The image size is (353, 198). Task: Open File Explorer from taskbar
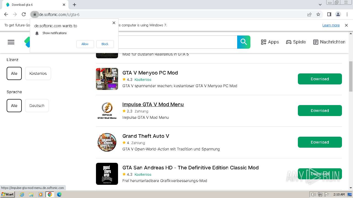pos(31,194)
